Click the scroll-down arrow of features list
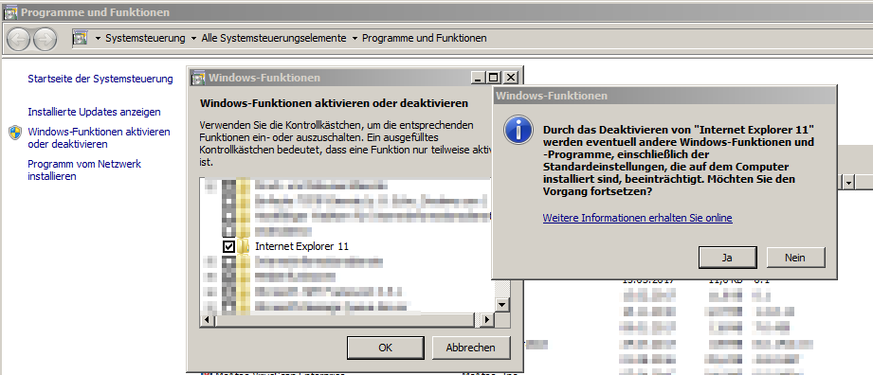Image resolution: width=873 pixels, height=375 pixels. point(502,305)
